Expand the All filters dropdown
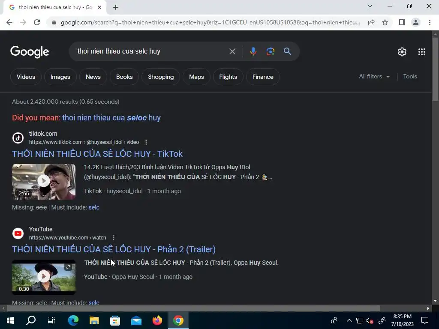This screenshot has width=439, height=329. (x=374, y=76)
